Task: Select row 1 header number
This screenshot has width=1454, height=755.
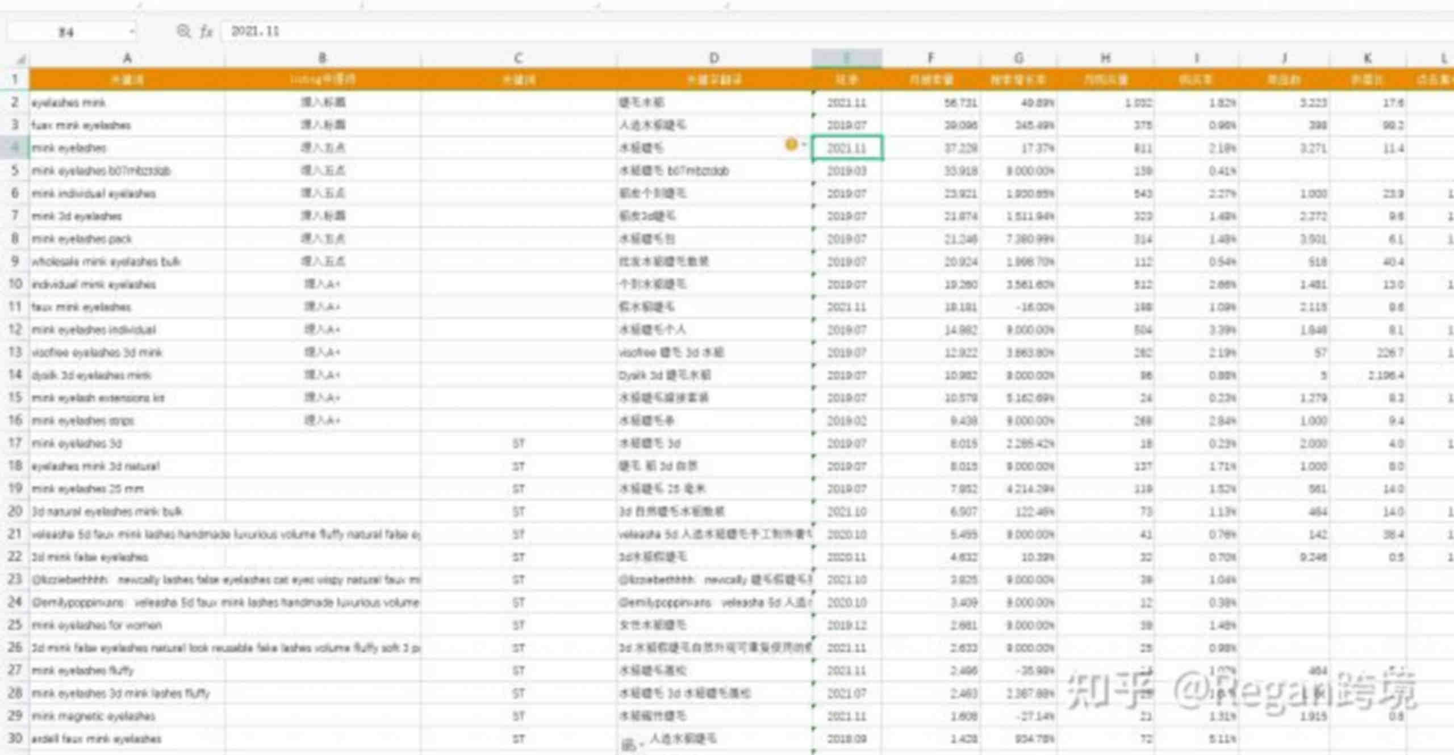Action: point(15,79)
